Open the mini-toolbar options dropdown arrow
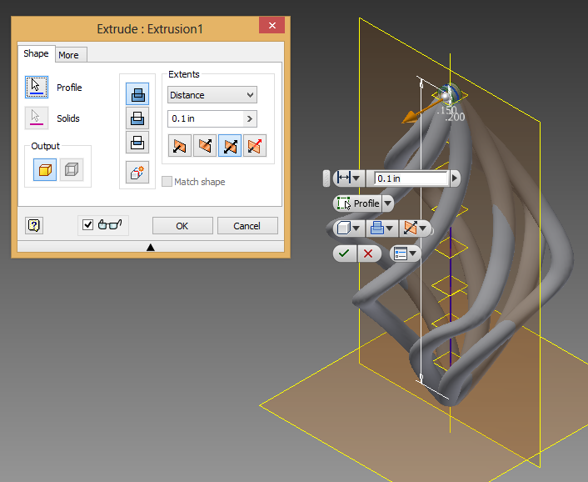 413,254
